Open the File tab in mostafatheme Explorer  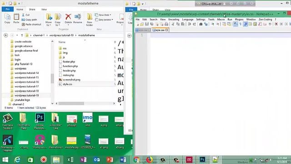click(x=8, y=9)
